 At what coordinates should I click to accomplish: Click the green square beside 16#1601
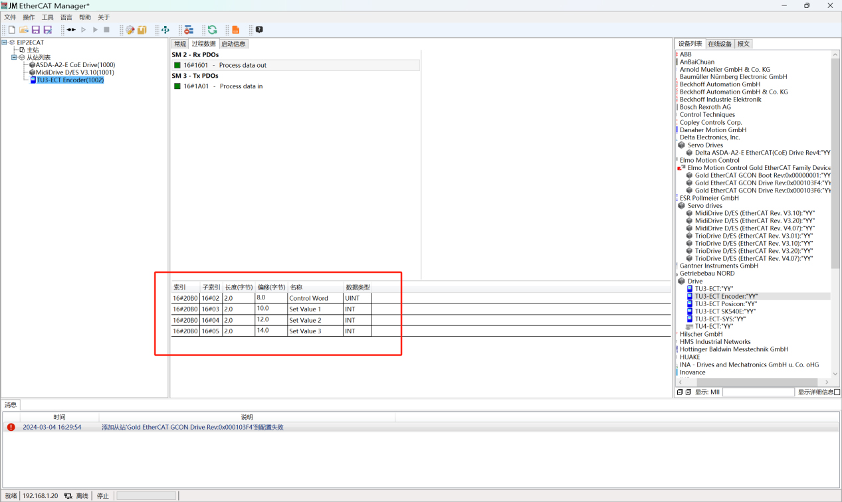tap(177, 65)
